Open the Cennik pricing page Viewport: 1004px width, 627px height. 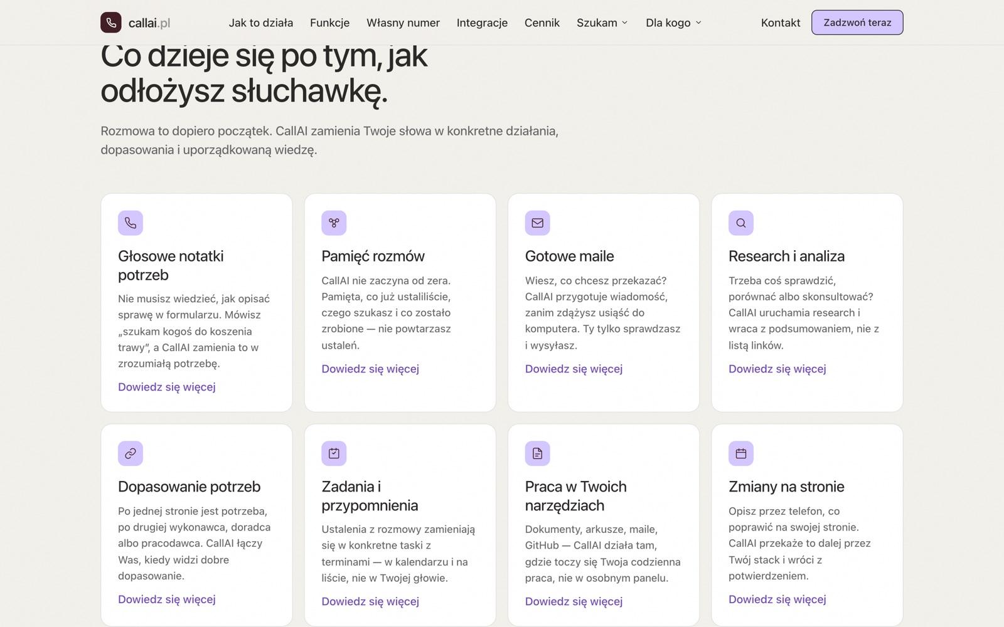click(x=542, y=23)
